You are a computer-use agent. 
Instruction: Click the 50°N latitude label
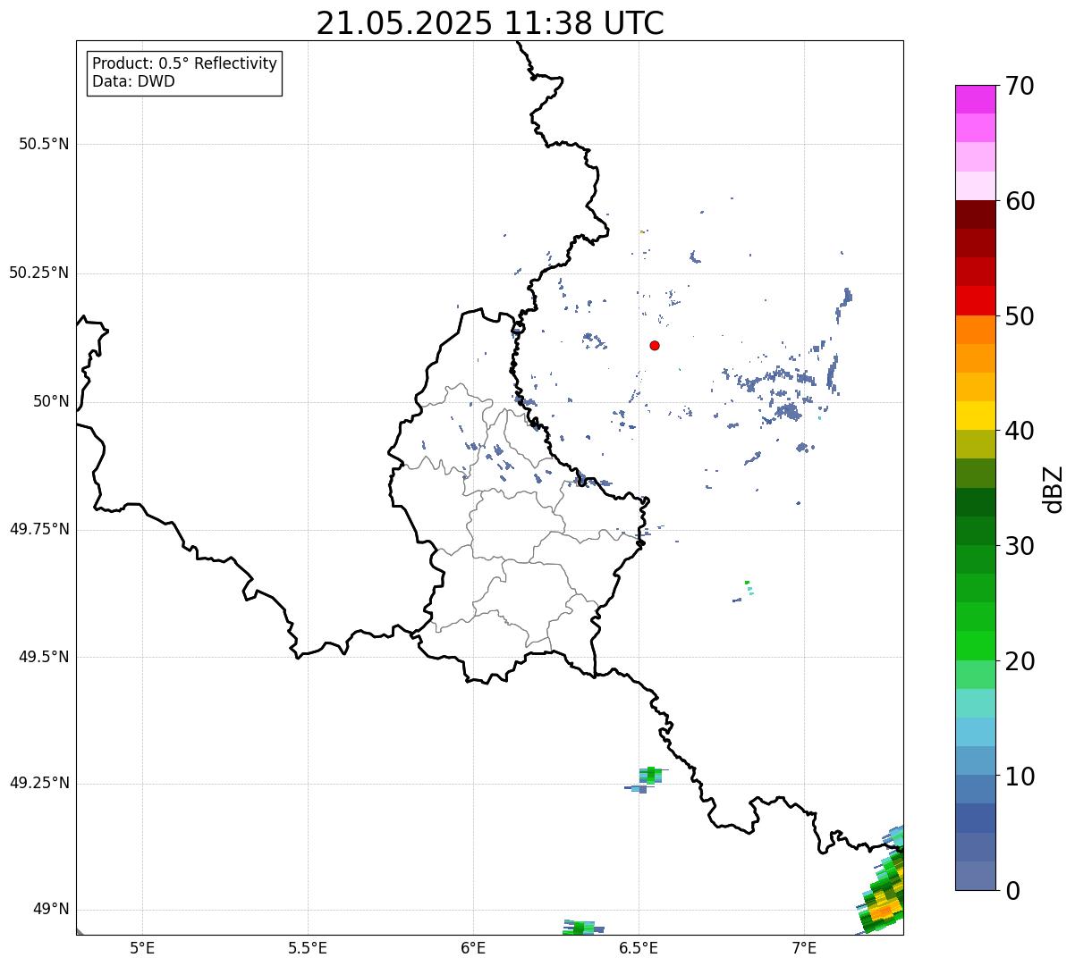pyautogui.click(x=51, y=402)
